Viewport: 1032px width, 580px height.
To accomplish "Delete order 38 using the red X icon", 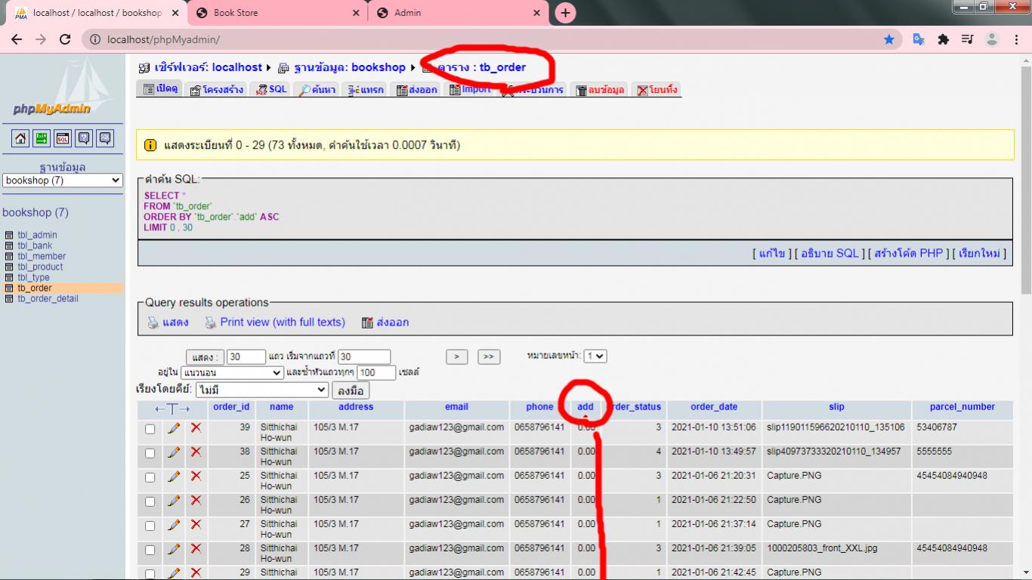I will tap(196, 452).
